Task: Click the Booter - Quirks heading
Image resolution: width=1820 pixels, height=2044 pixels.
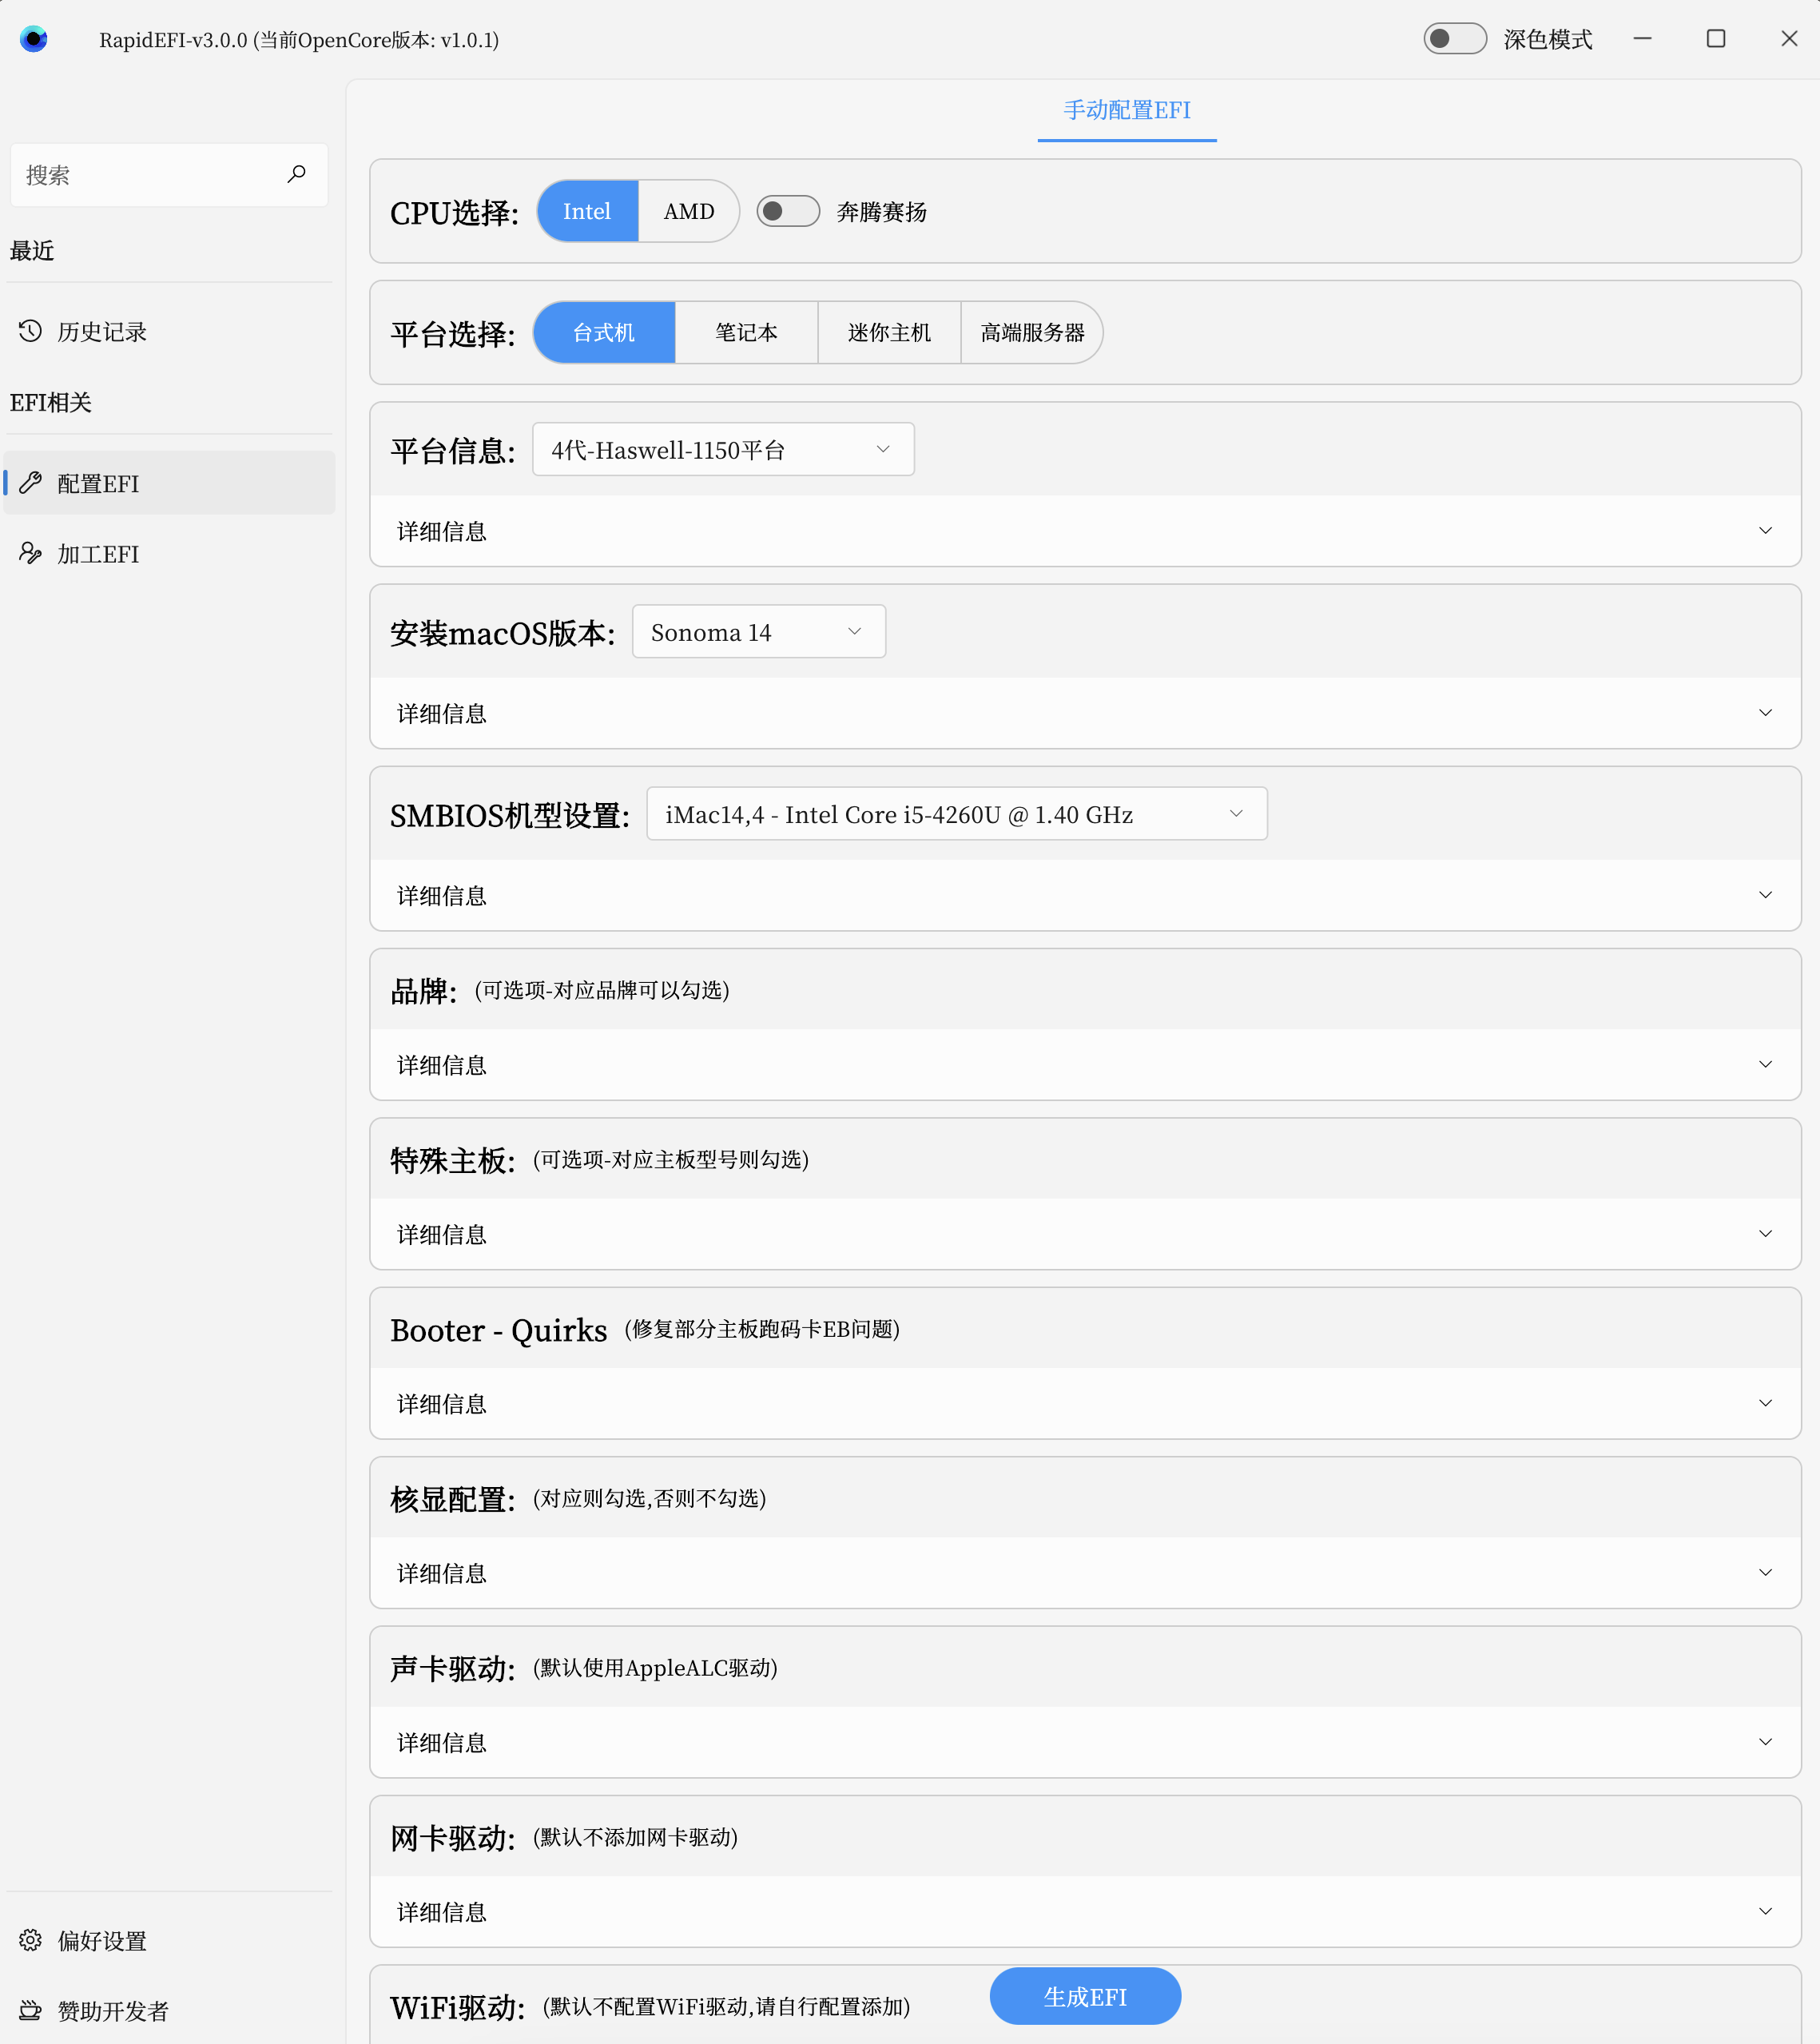Action: pos(498,1330)
